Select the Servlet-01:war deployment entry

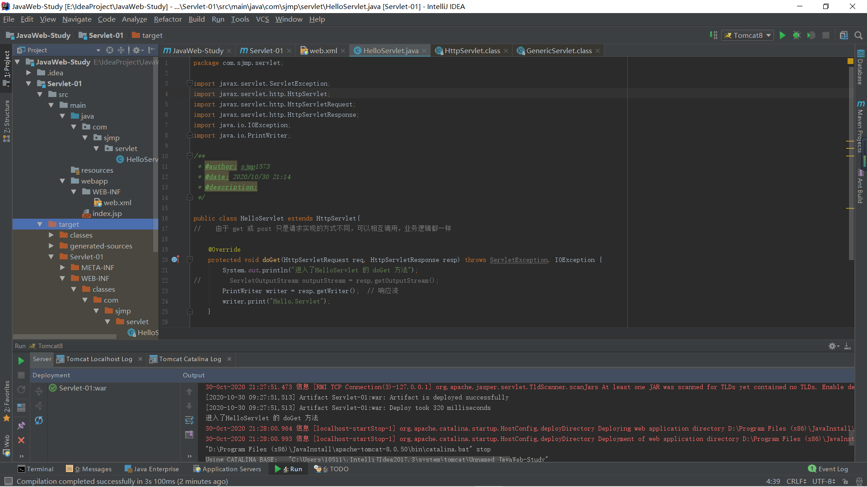pos(83,388)
